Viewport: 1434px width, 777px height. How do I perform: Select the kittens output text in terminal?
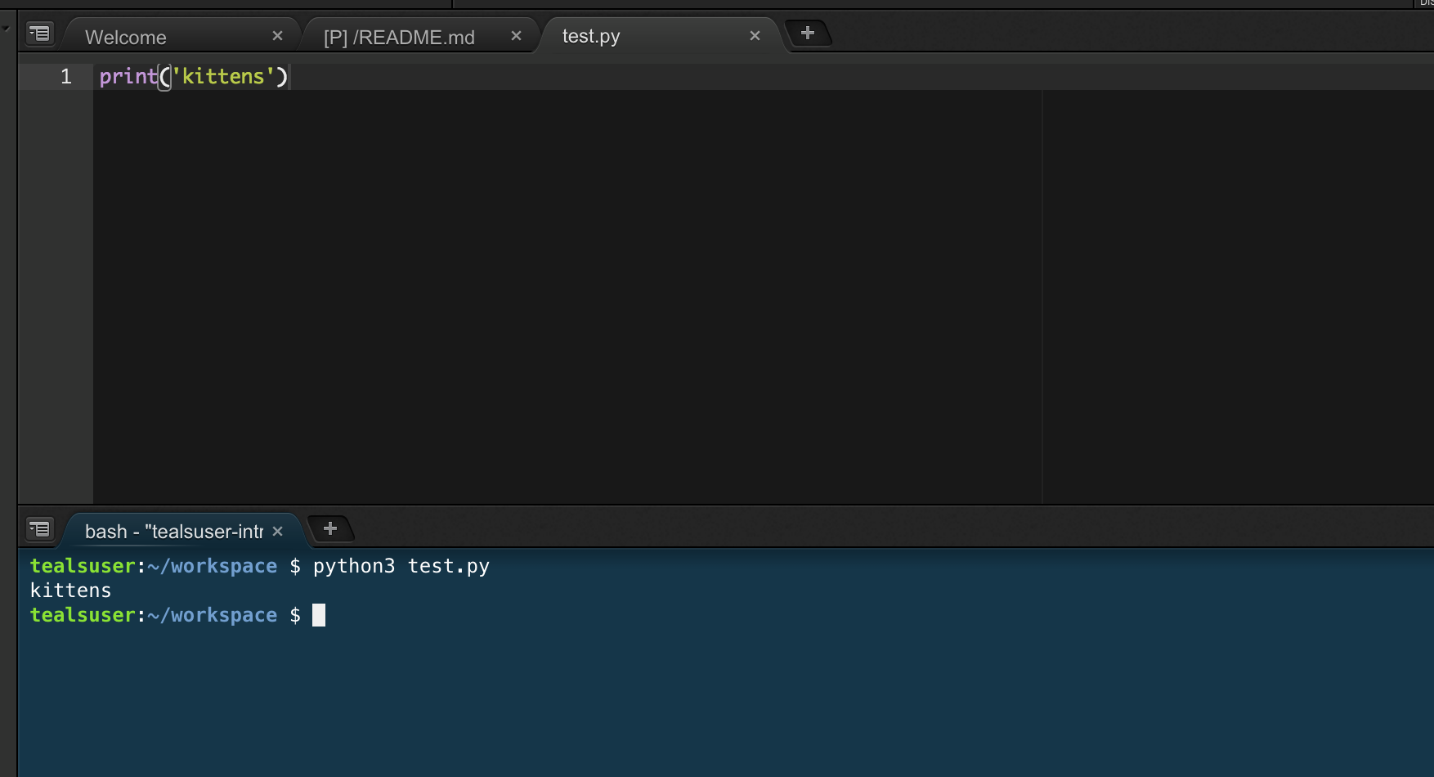70,590
